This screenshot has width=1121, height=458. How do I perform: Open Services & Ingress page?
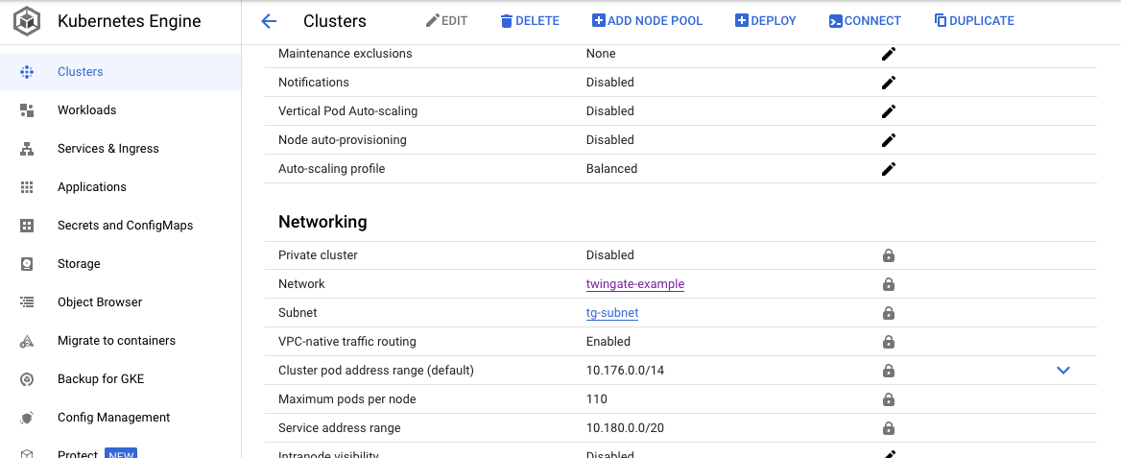click(120, 149)
